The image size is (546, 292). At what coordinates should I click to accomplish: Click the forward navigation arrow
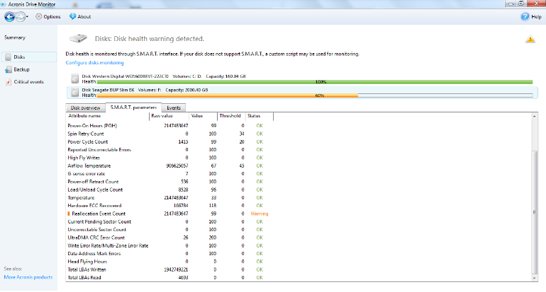pyautogui.click(x=21, y=17)
